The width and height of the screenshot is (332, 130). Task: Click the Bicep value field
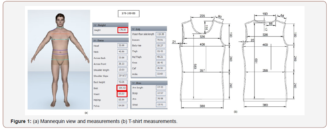click(x=161, y=93)
